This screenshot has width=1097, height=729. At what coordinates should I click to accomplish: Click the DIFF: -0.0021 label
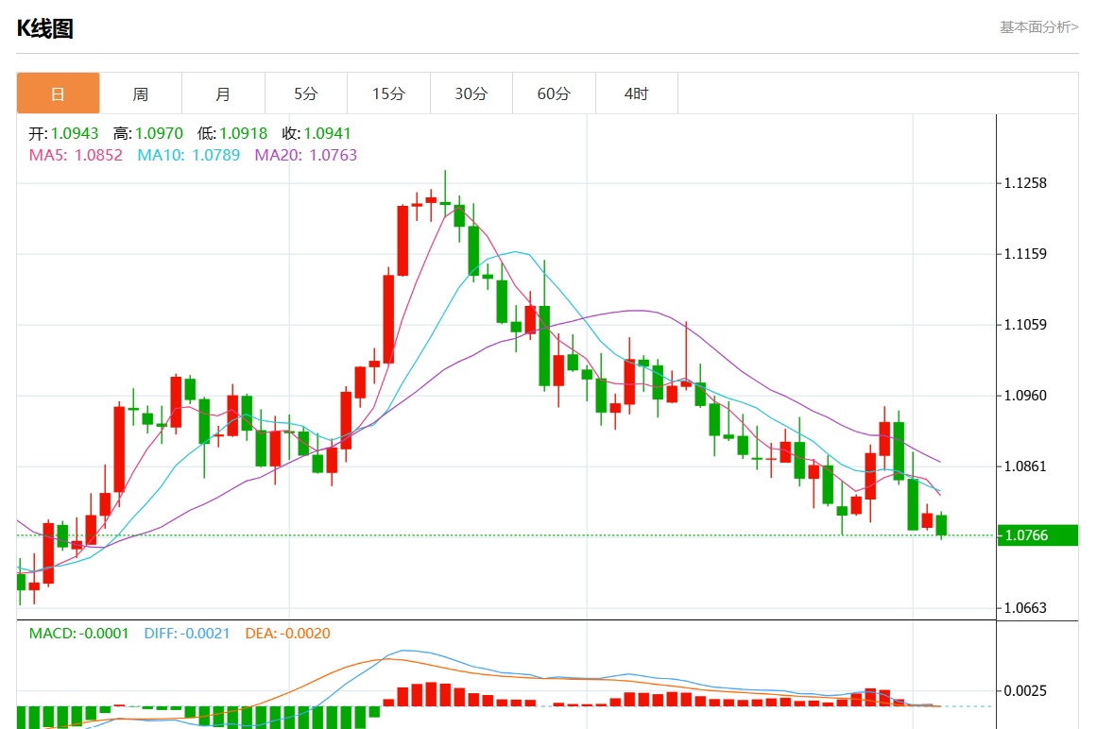pos(187,634)
